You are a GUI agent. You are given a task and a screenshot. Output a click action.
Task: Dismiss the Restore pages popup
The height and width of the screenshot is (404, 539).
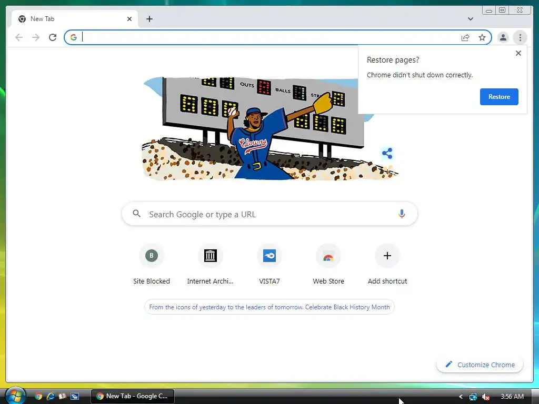(518, 53)
